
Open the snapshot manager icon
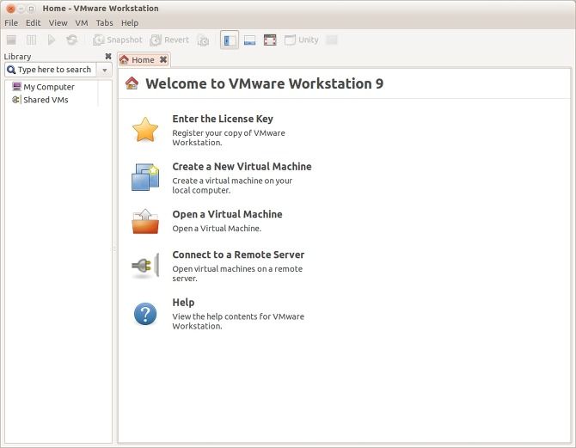203,40
